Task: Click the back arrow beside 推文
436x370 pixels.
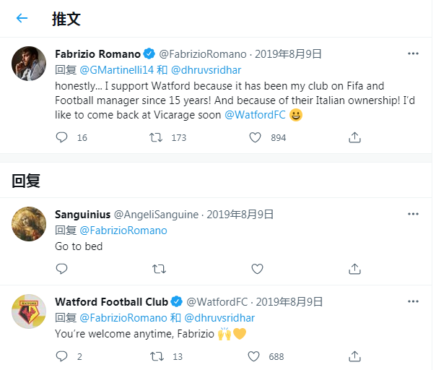Action: tap(22, 19)
